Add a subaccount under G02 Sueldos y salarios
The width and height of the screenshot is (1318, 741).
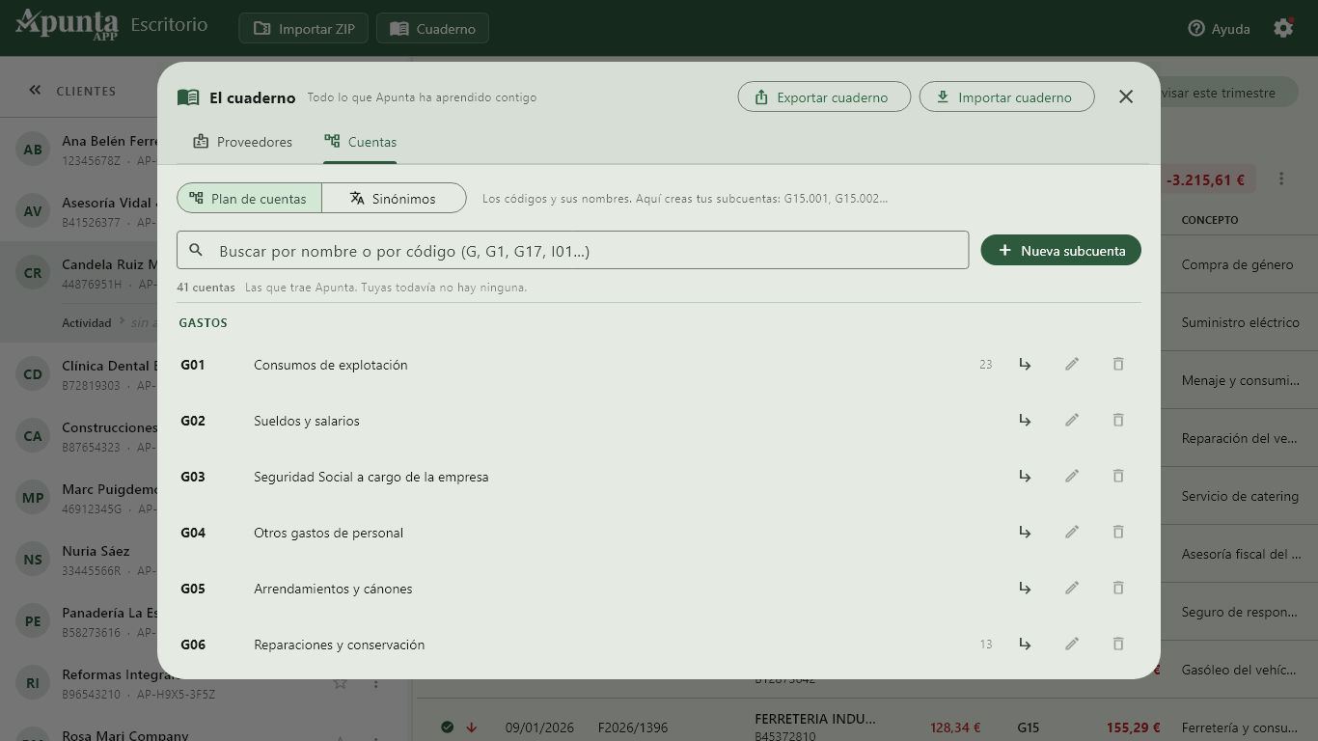(x=1025, y=421)
